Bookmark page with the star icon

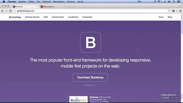coord(169,11)
